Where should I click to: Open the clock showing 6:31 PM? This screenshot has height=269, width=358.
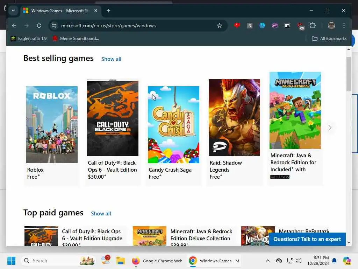tap(318, 261)
